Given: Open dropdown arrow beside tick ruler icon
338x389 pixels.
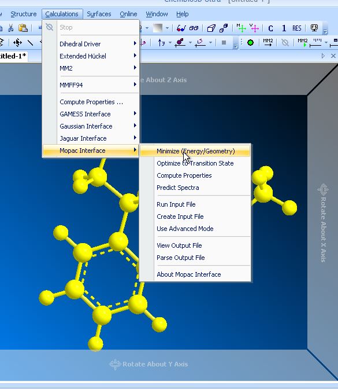Looking at the screenshot, I should (x=326, y=43).
